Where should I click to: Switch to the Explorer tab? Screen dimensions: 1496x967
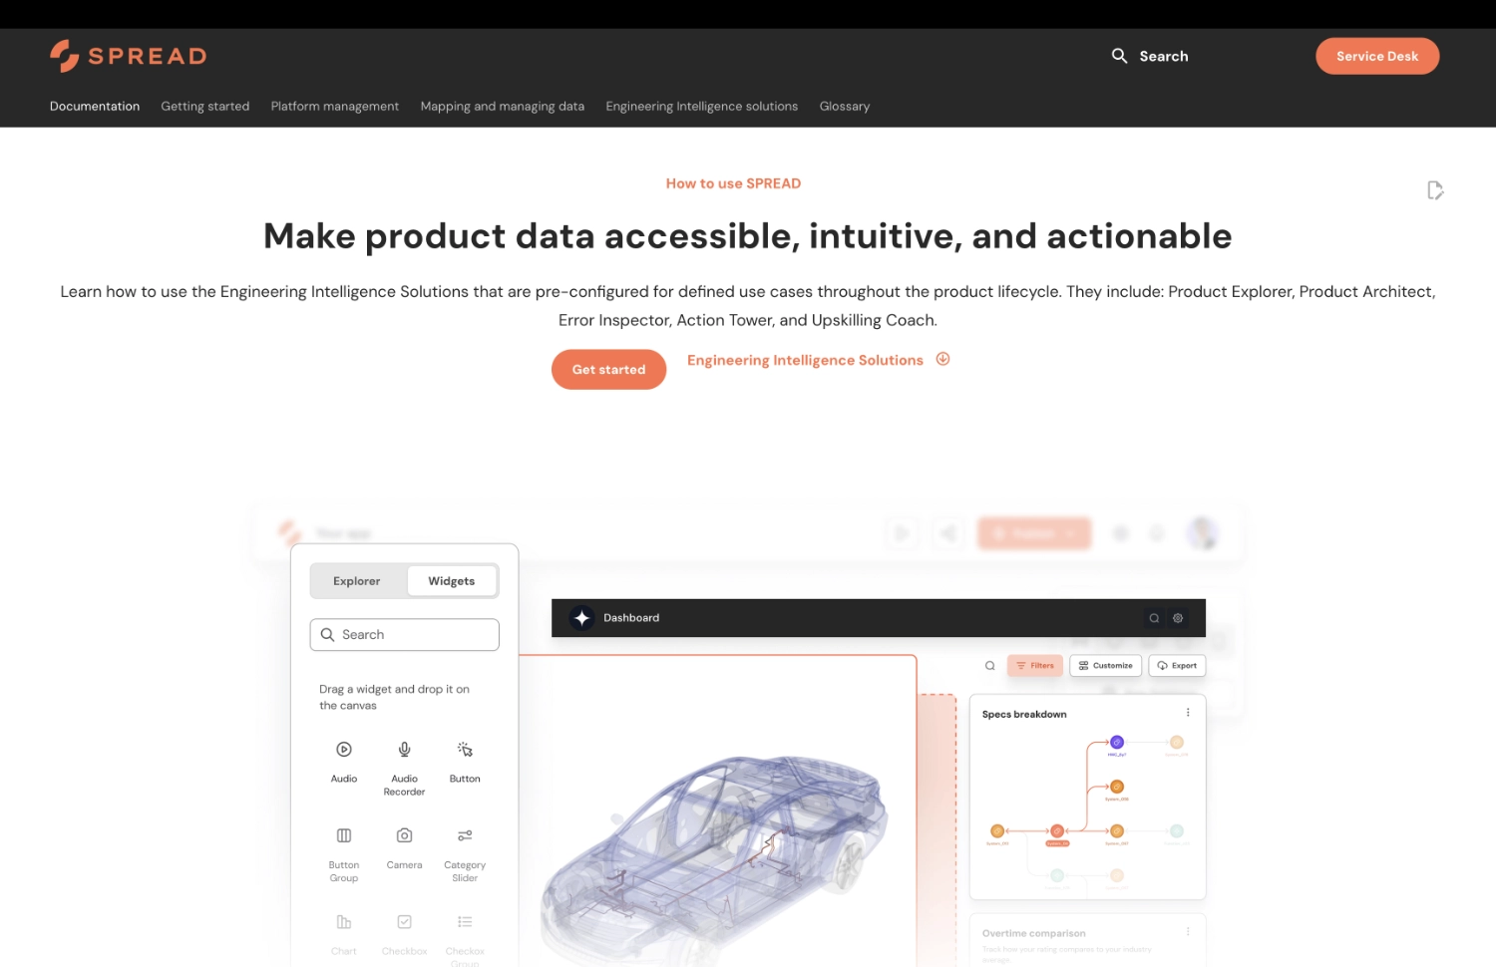[357, 581]
